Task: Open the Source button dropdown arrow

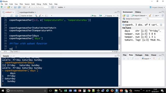Action: [x=114, y=16]
